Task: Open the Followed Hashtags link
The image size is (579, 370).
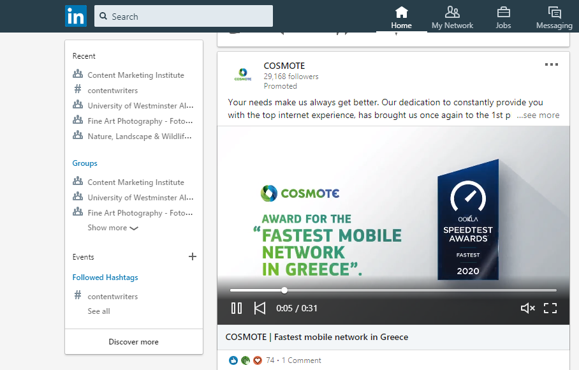Action: pyautogui.click(x=105, y=277)
